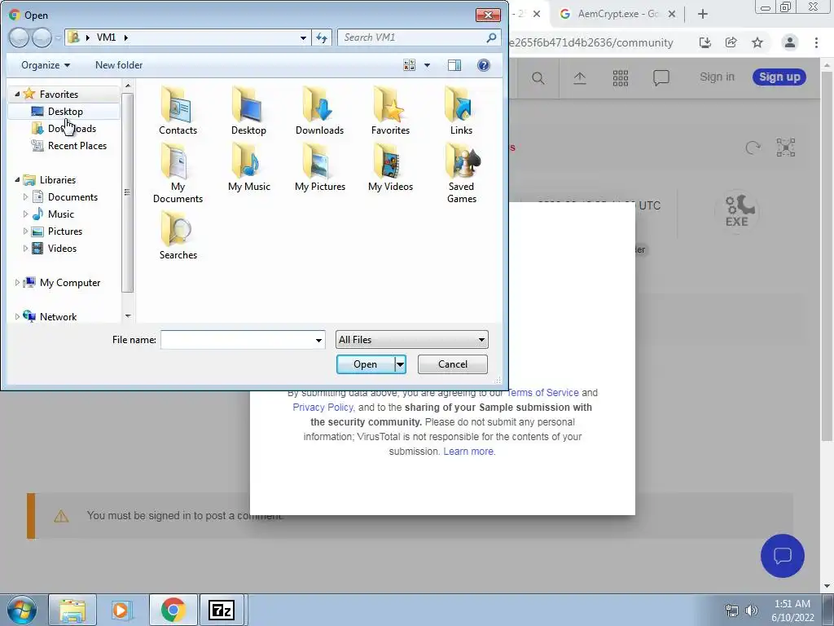This screenshot has height=626, width=834.
Task: Open the Privacy Policy link
Action: click(x=323, y=408)
